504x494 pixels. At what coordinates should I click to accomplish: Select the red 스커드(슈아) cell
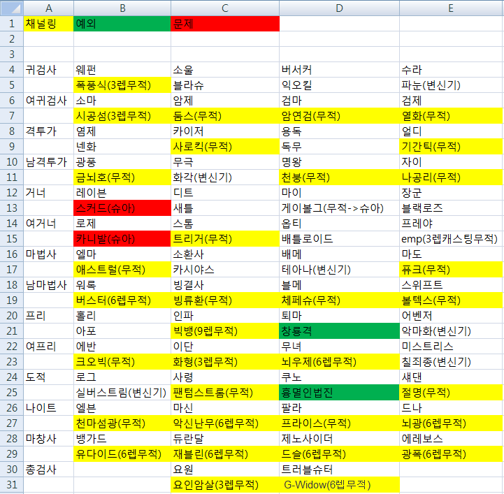pos(122,208)
